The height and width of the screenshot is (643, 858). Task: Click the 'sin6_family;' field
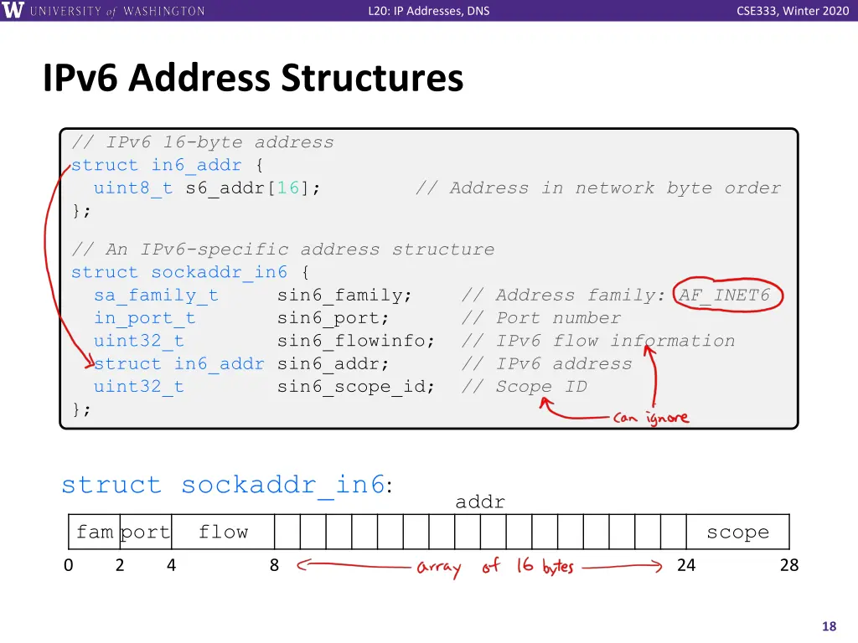click(x=344, y=296)
